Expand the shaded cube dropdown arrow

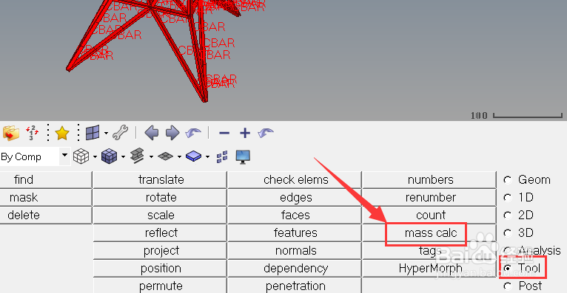[123, 156]
